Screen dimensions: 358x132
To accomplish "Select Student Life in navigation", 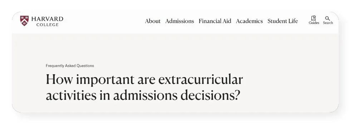I will tap(283, 21).
